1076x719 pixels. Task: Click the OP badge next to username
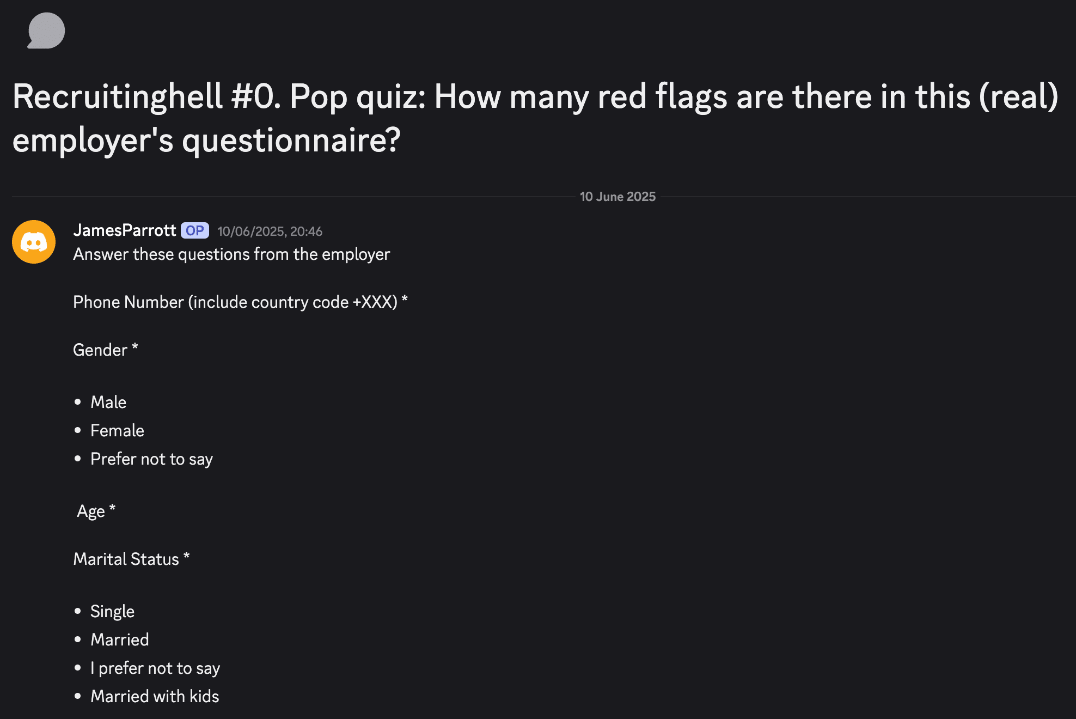(195, 230)
